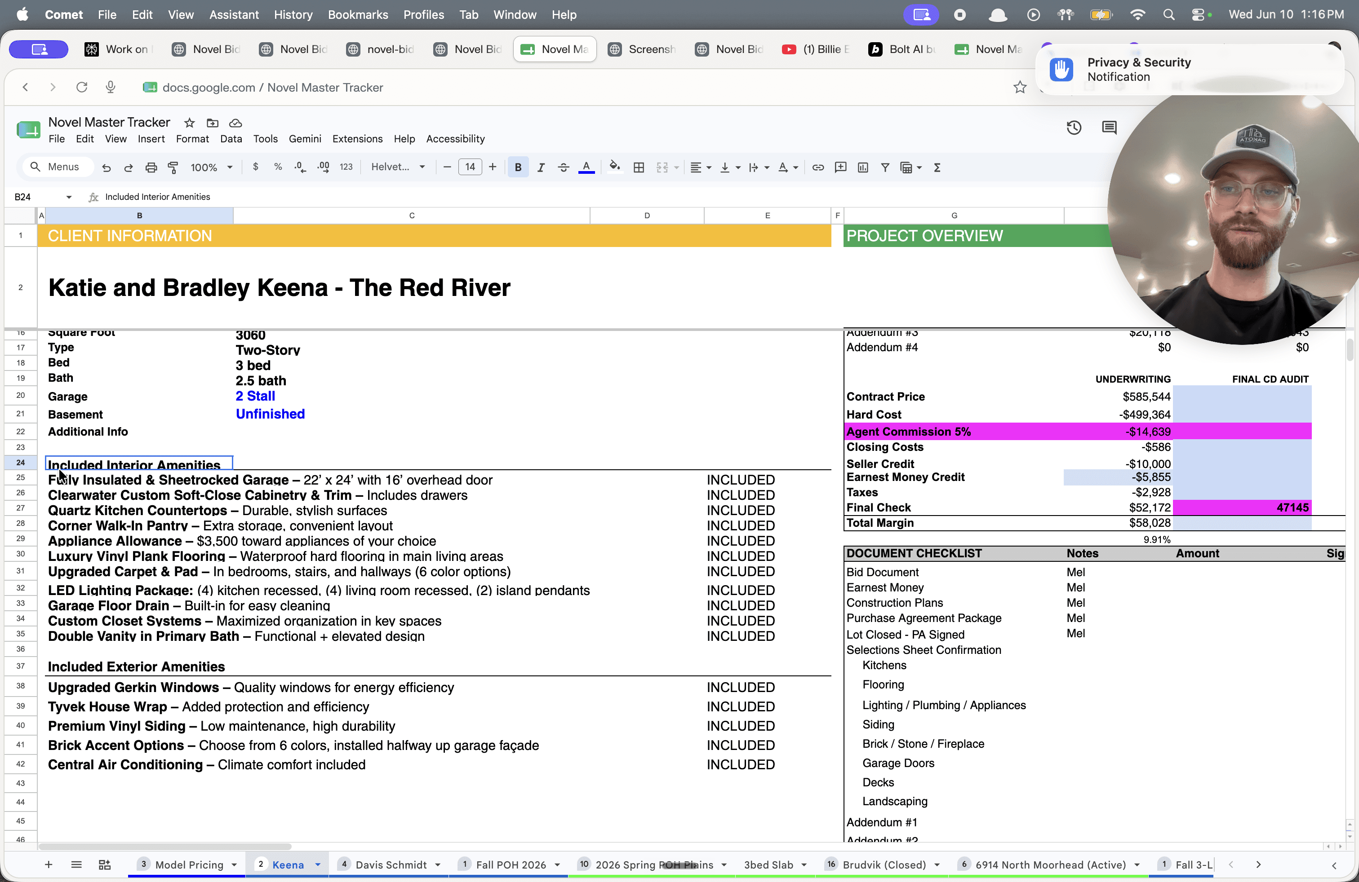Click the Insert chart icon

pos(863,167)
